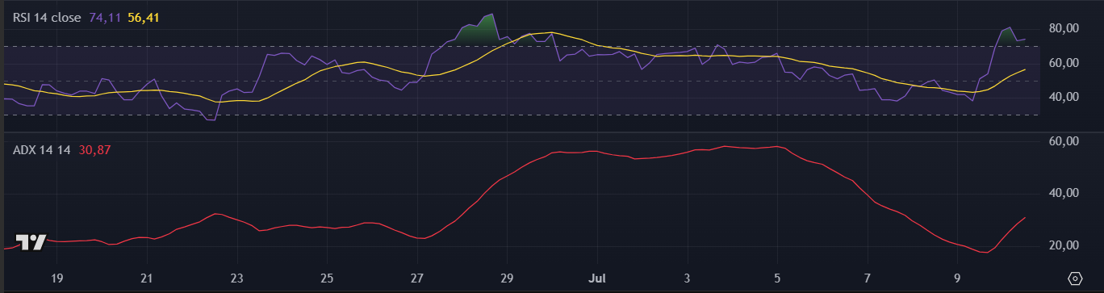Open chart settings hexagon icon
The image size is (1104, 293).
(x=1074, y=278)
